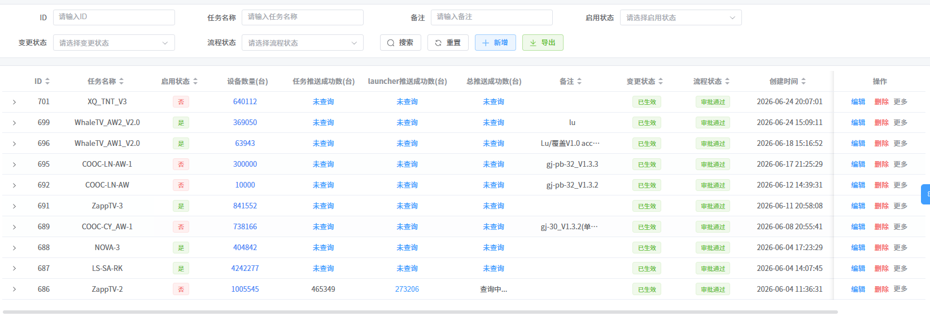This screenshot has height=316, width=930.
Task: Click launcher push count 273206
Action: 407,290
